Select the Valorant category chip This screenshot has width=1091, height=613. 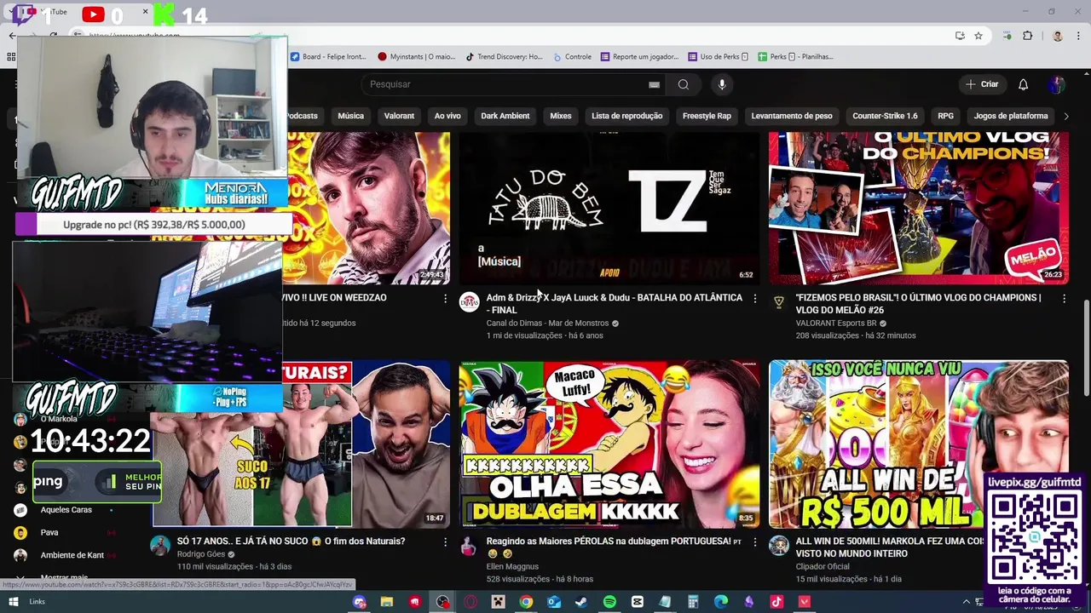tap(399, 116)
